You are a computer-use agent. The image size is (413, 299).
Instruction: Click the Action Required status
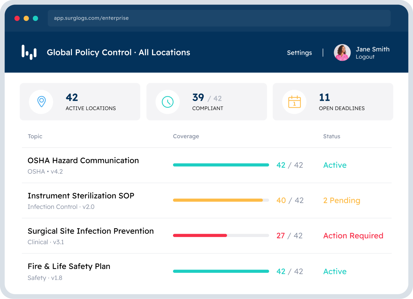(x=353, y=236)
